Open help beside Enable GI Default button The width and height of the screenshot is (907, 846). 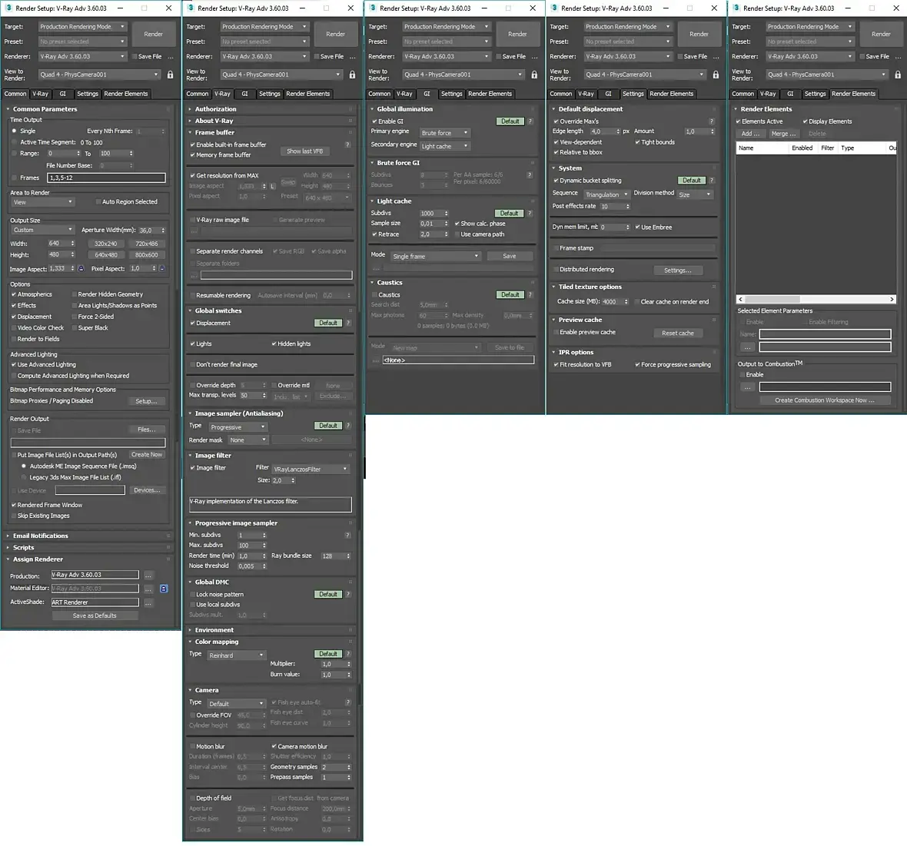530,121
